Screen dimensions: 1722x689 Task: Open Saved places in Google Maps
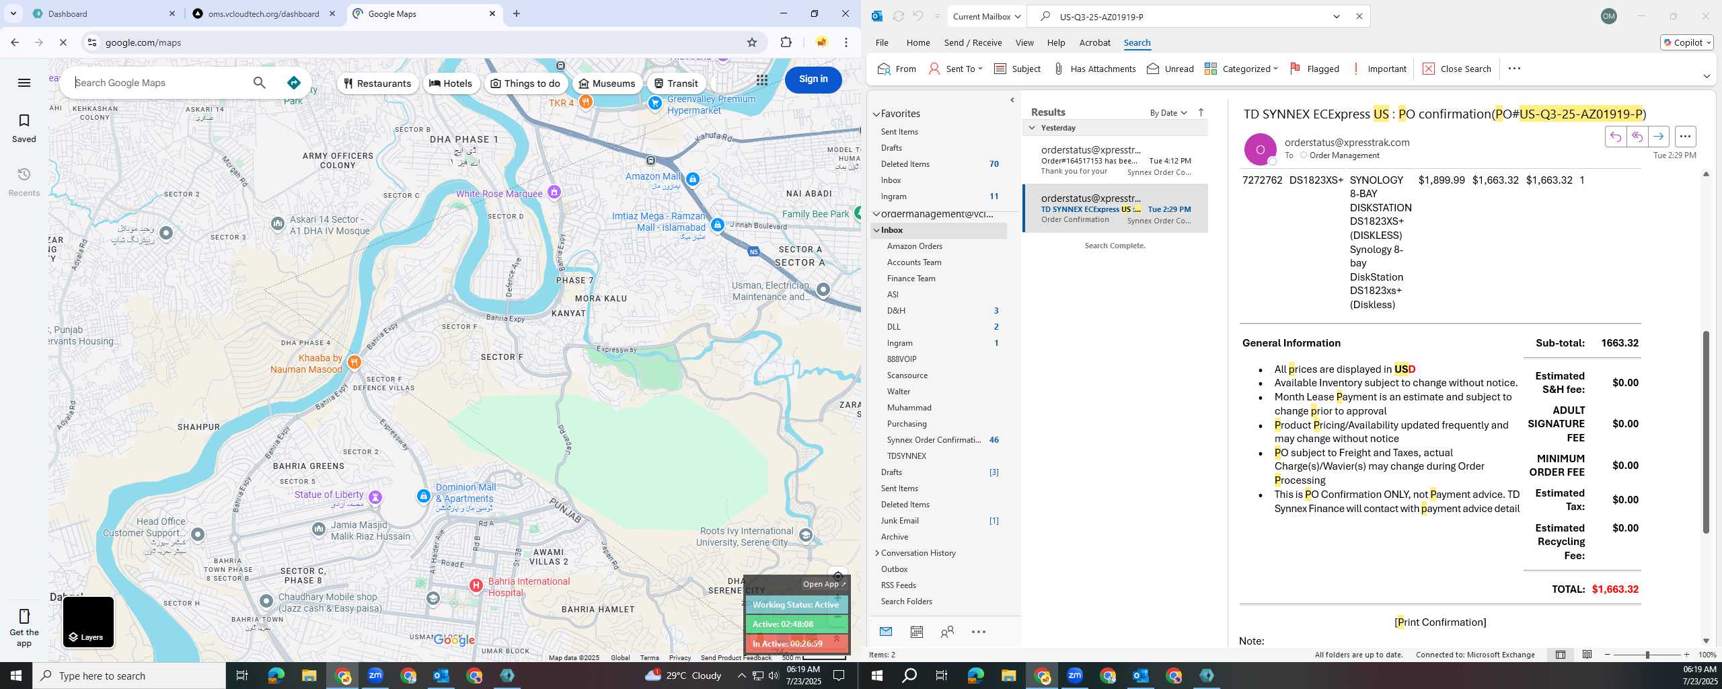pos(24,128)
